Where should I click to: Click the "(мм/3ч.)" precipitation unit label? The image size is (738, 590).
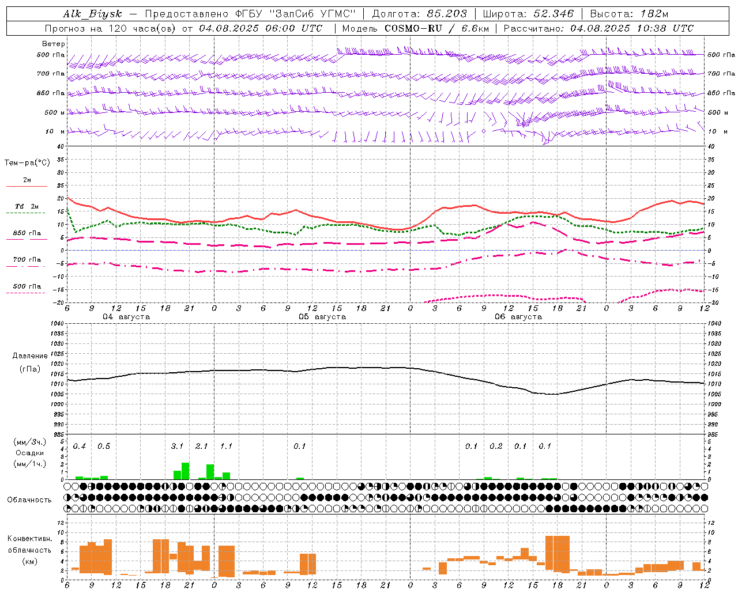tap(30, 442)
